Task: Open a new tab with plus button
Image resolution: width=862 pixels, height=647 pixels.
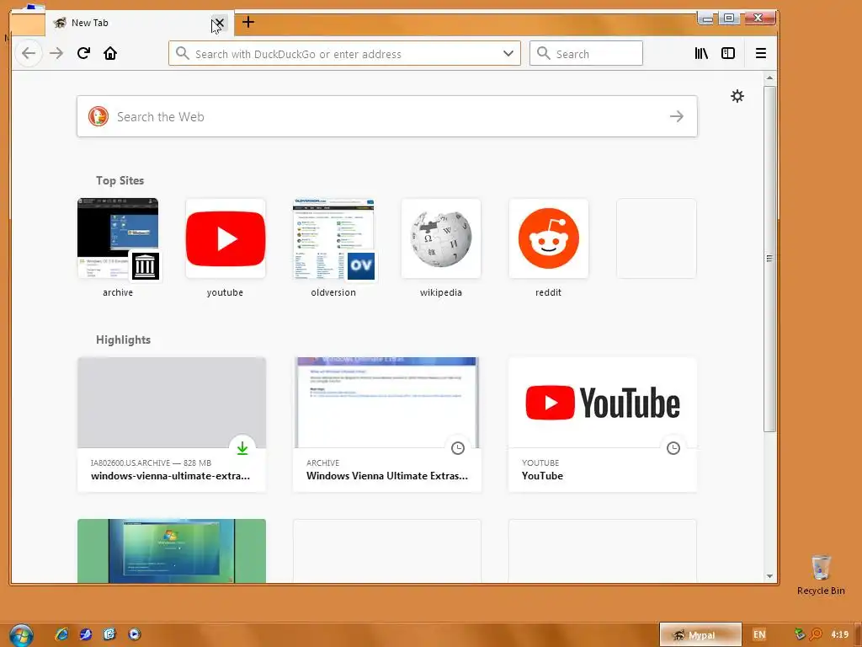Action: (x=248, y=22)
